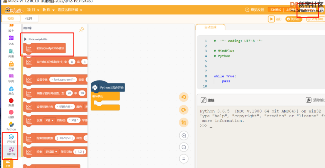Select the 用户库 category
The height and width of the screenshot is (168, 325).
[x=11, y=151]
